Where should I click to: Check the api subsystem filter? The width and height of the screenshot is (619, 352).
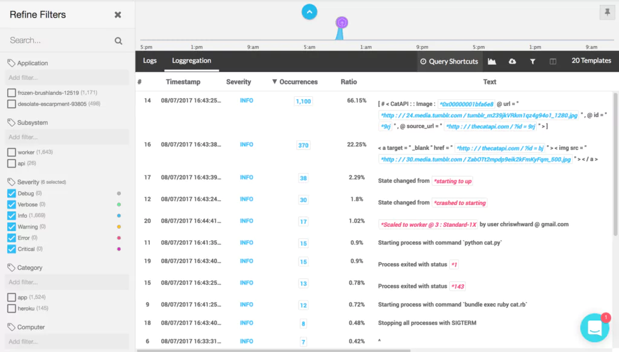click(x=11, y=163)
